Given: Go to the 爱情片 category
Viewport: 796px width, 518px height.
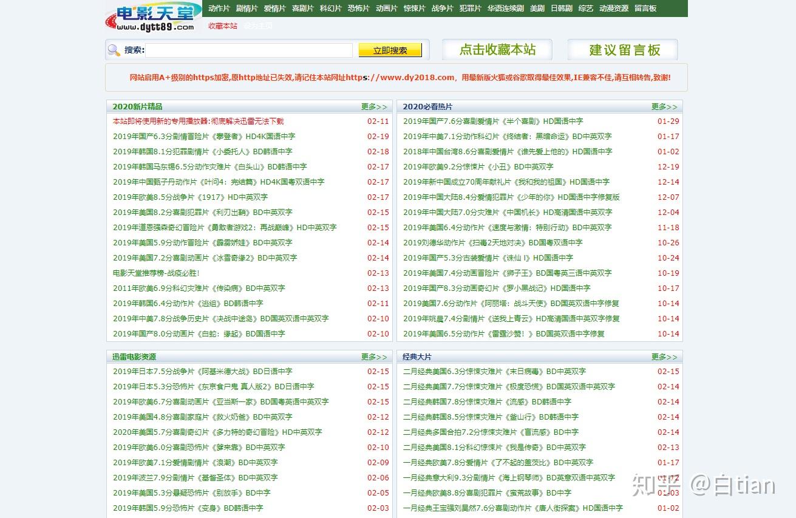Looking at the screenshot, I should (x=275, y=9).
